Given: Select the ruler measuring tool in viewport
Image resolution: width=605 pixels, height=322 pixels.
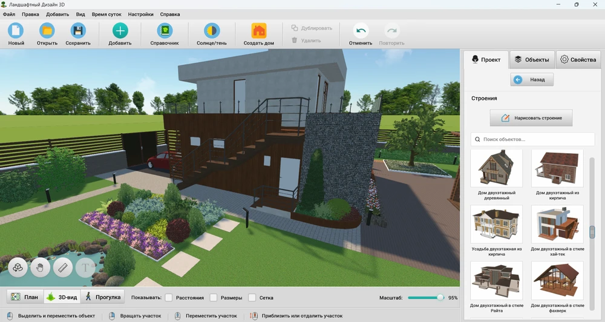Looking at the screenshot, I should click(x=63, y=267).
